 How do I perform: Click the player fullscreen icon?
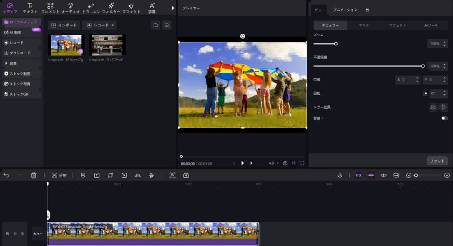coord(302,163)
